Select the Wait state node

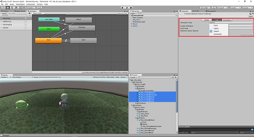coord(48,40)
